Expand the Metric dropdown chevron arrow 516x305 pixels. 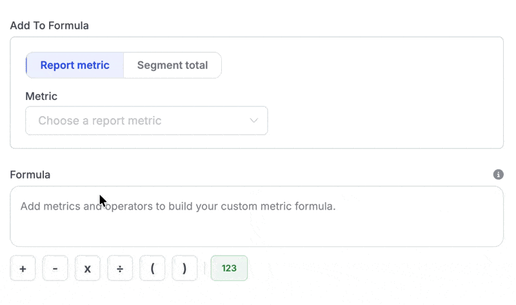[x=254, y=121]
